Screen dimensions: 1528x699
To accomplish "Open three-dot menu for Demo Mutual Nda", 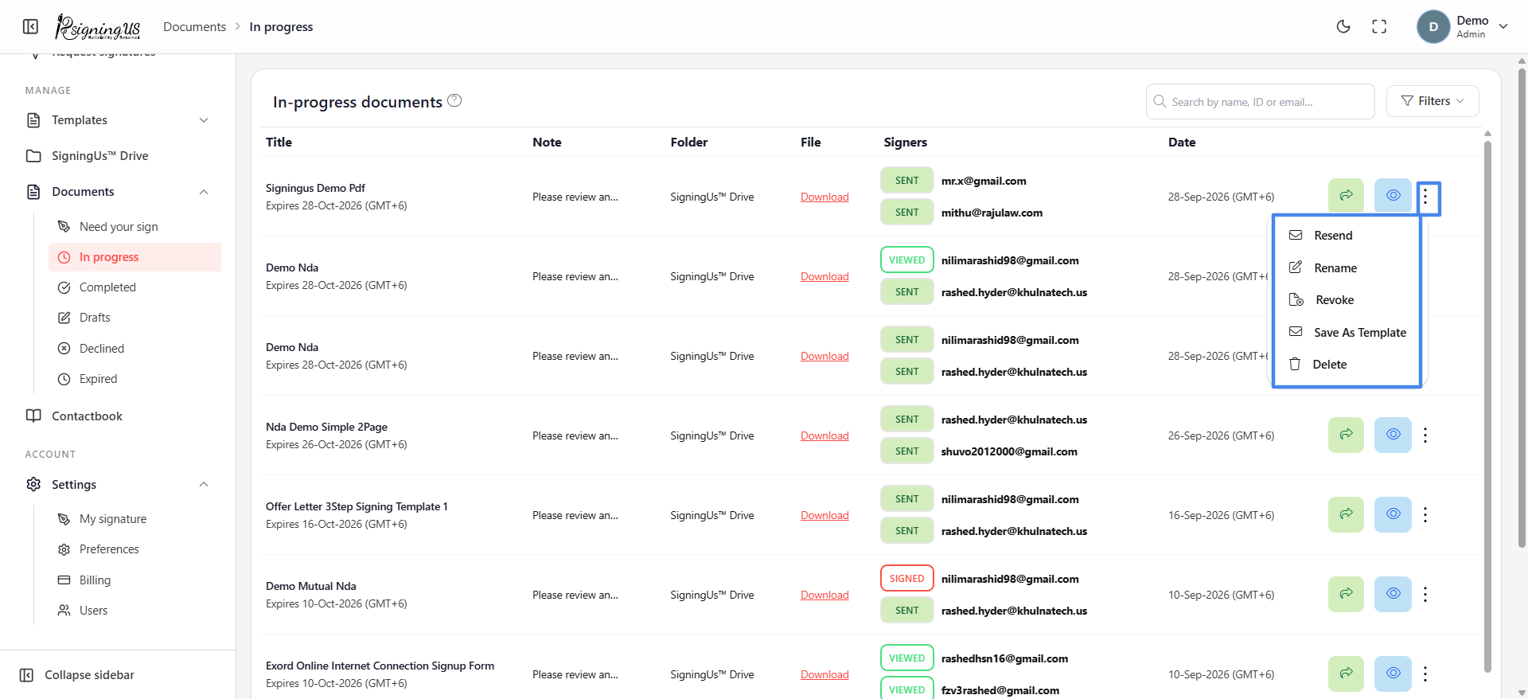I will point(1425,594).
